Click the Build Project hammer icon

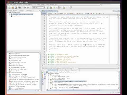pyautogui.click(x=47, y=8)
